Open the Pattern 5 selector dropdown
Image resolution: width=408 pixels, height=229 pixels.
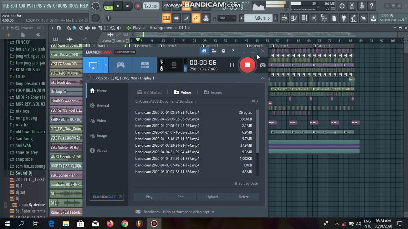tap(258, 18)
